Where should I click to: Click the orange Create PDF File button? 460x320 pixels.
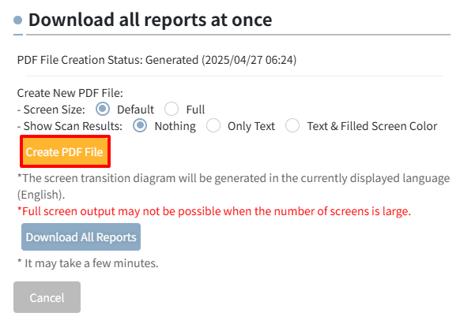coord(65,152)
